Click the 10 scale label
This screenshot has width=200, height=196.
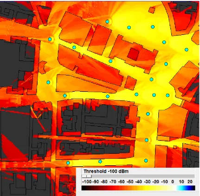pos(181,182)
